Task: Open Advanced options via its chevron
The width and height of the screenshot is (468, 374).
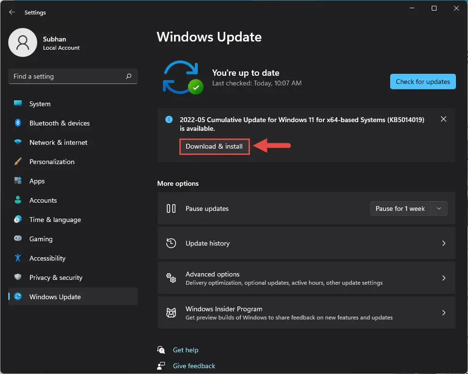Action: tap(443, 278)
